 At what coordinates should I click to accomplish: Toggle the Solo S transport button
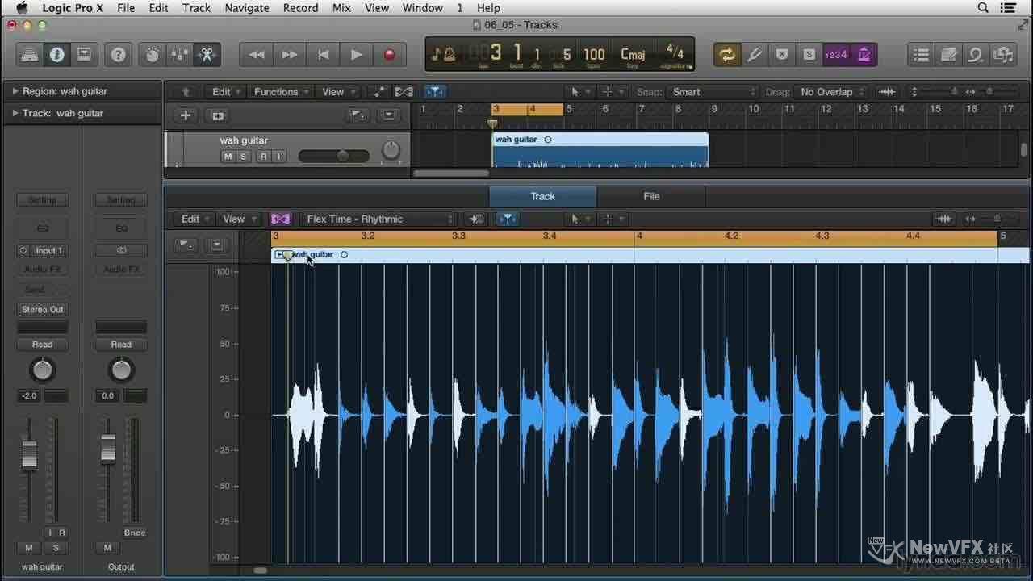click(x=809, y=55)
